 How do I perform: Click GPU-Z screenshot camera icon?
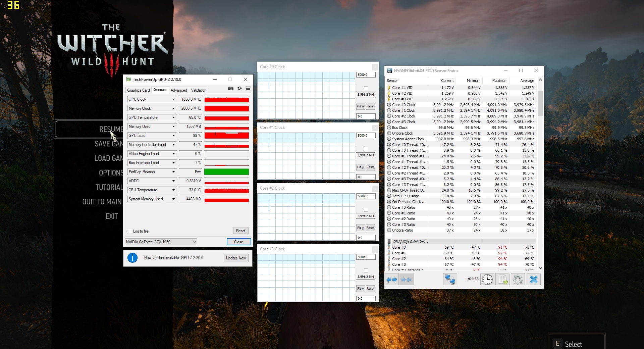click(x=231, y=89)
